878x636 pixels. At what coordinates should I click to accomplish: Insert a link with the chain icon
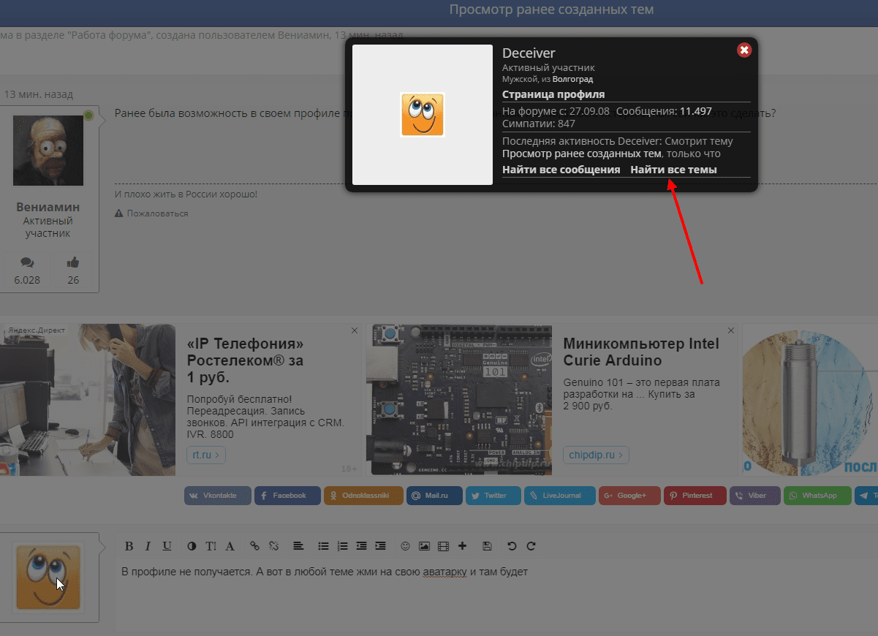coord(254,546)
